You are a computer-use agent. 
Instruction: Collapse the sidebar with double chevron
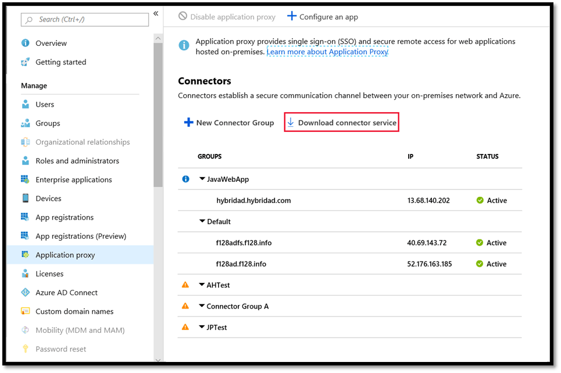[x=156, y=13]
